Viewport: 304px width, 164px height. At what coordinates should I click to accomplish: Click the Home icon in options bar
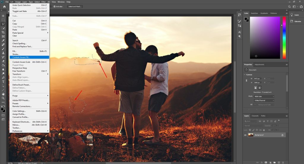[4, 6]
